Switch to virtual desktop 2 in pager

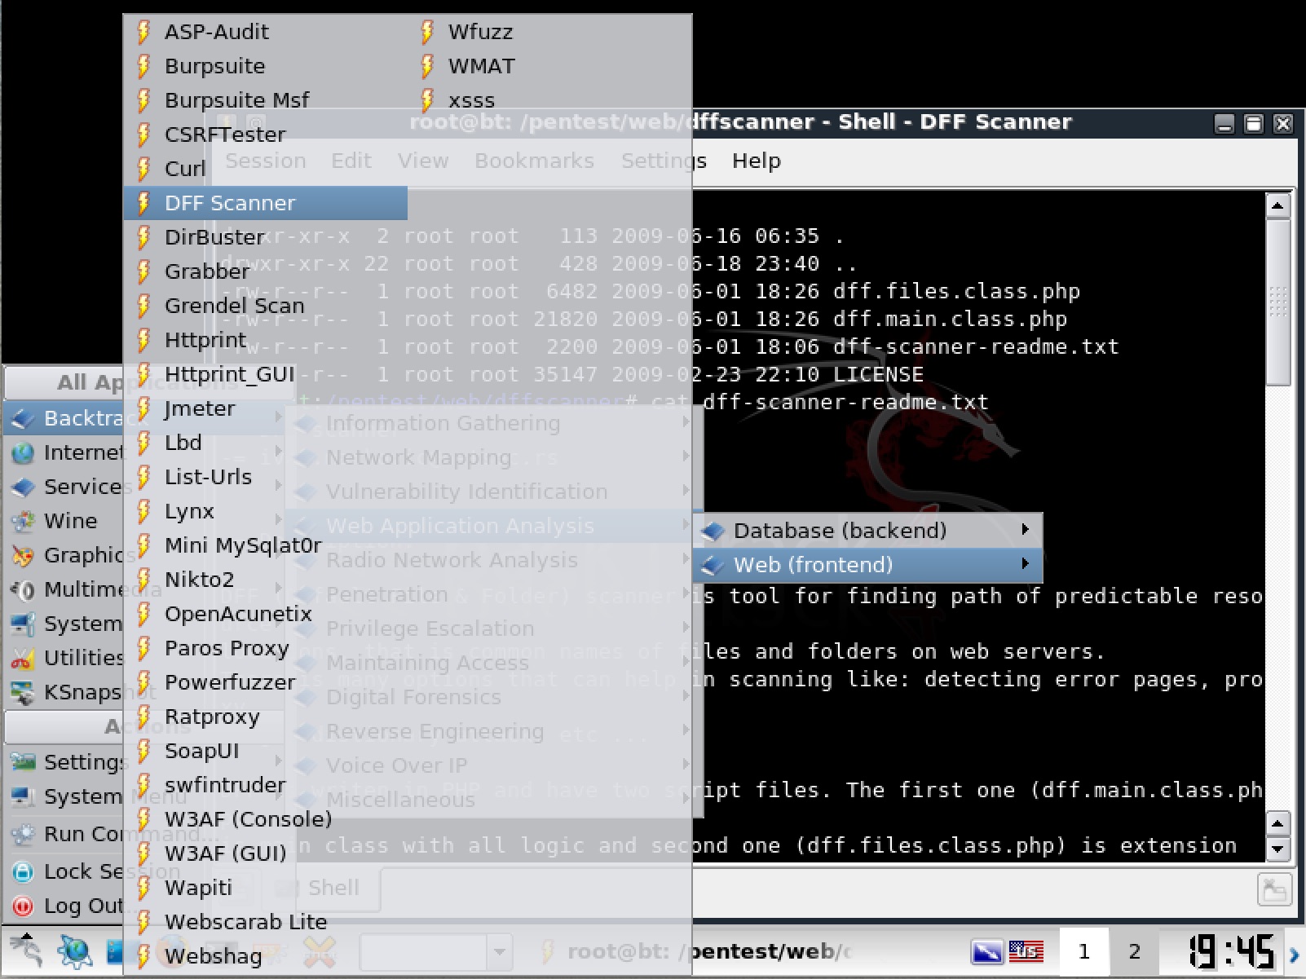1134,951
